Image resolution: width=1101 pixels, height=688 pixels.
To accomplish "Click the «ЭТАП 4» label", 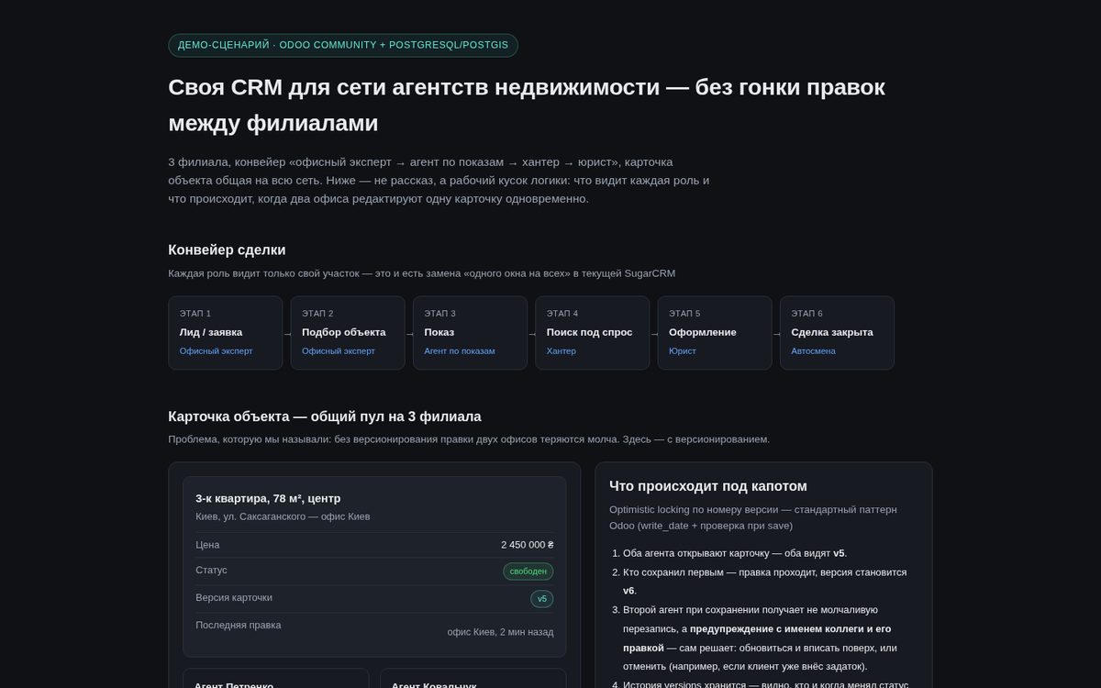I will (x=562, y=314).
